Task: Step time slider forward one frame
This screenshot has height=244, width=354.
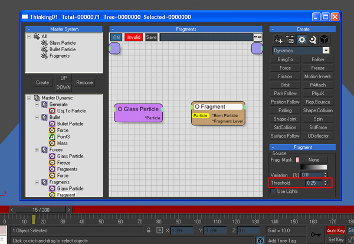Action: (x=69, y=210)
